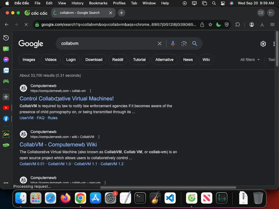Image resolution: width=279 pixels, height=209 pixels.
Task: Click the magnifier search button
Action: (x=195, y=44)
